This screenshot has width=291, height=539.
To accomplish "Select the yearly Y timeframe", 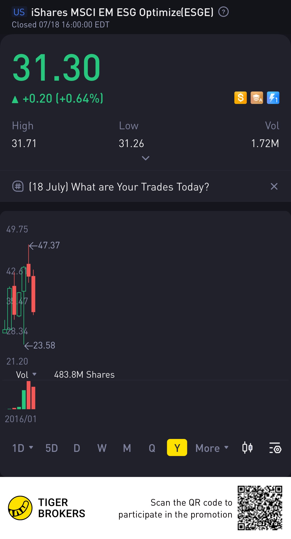I will tap(177, 447).
